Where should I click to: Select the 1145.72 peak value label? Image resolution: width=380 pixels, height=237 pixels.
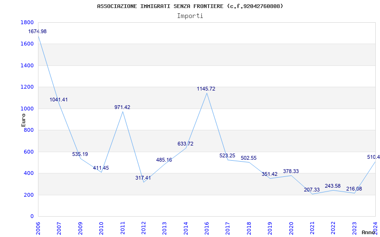pos(206,89)
